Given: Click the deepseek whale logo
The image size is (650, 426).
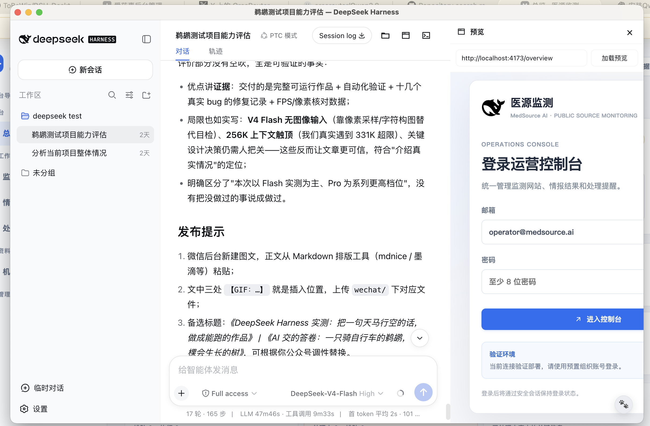Looking at the screenshot, I should [25, 39].
